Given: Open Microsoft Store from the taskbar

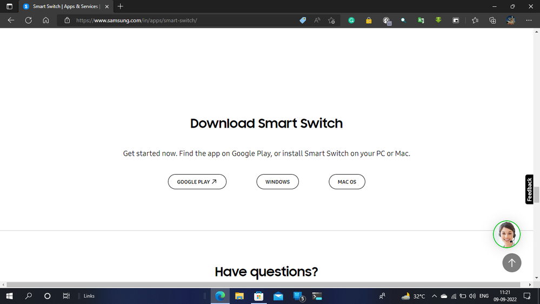Looking at the screenshot, I should [x=258, y=296].
